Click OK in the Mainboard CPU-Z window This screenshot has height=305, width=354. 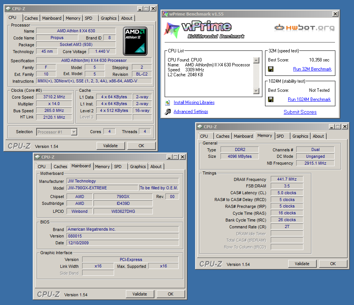171,294
